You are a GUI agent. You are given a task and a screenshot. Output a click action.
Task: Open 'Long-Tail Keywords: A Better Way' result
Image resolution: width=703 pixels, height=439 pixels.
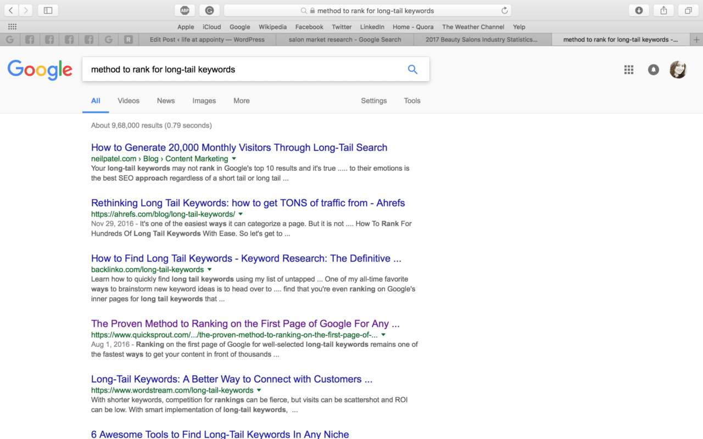[x=232, y=379]
